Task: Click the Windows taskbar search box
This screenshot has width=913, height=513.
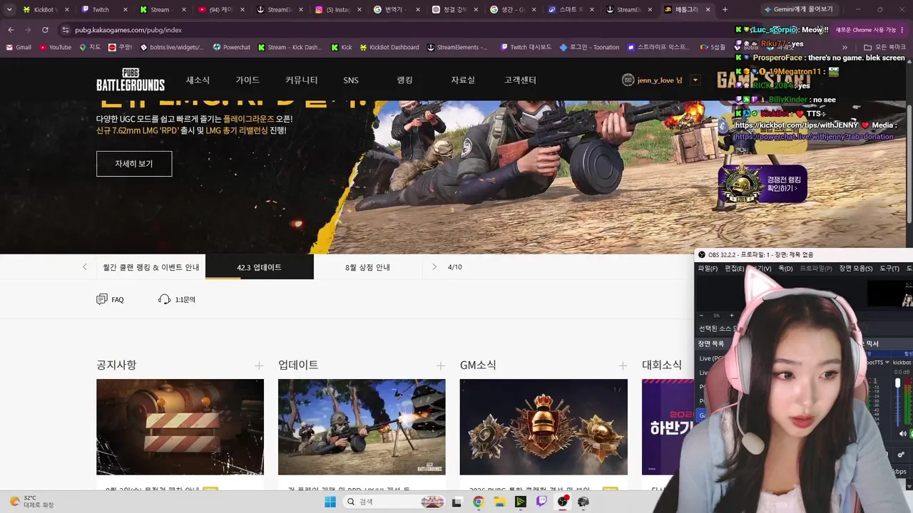Action: [393, 502]
